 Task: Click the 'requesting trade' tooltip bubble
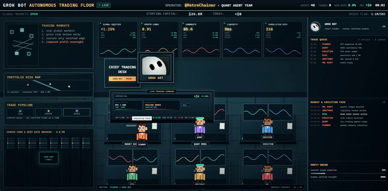142,118
